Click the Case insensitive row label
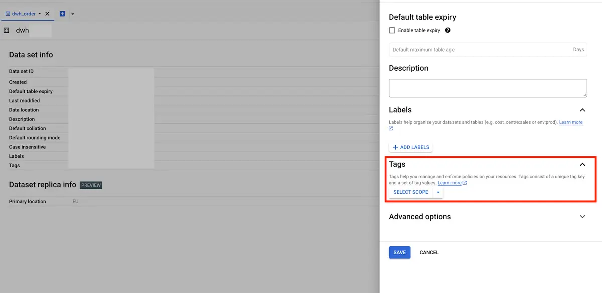 [27, 147]
